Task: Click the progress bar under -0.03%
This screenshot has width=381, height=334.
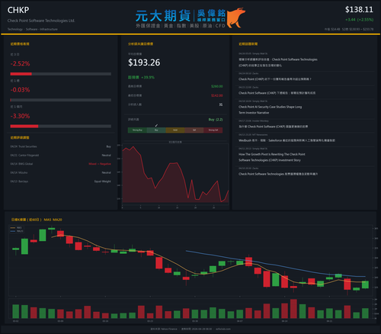Action: pyautogui.click(x=61, y=100)
